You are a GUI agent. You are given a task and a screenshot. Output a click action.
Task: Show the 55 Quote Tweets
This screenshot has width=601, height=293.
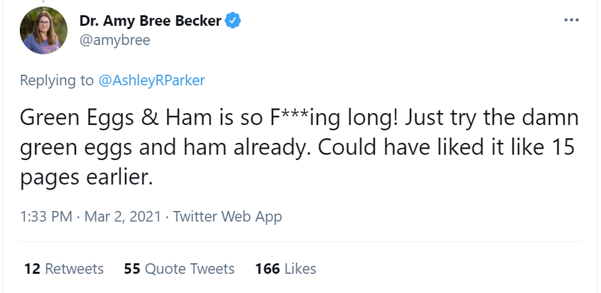coord(179,269)
